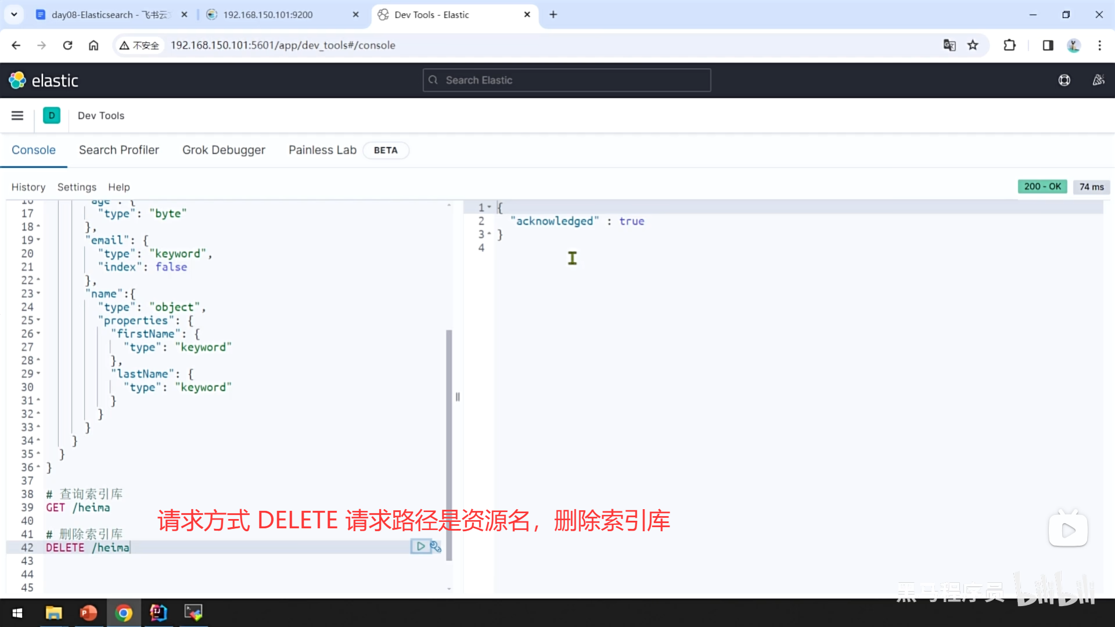Click the Search Elastic input field
This screenshot has width=1115, height=627.
pos(567,80)
